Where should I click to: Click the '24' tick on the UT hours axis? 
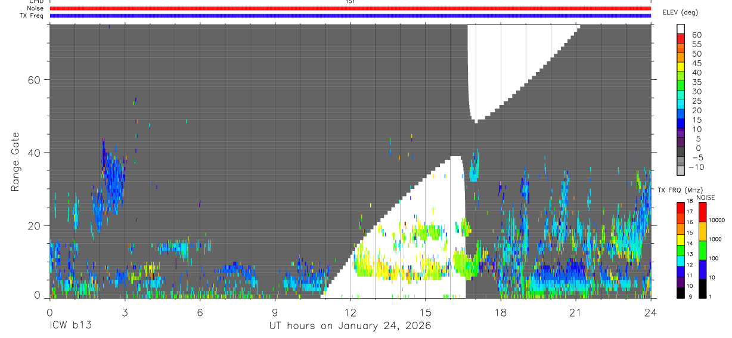click(651, 312)
